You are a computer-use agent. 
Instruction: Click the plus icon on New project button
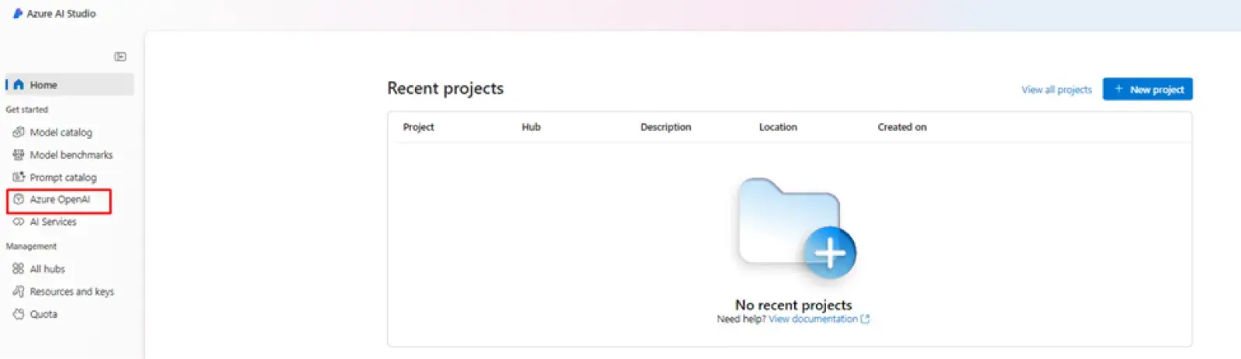coord(1118,89)
